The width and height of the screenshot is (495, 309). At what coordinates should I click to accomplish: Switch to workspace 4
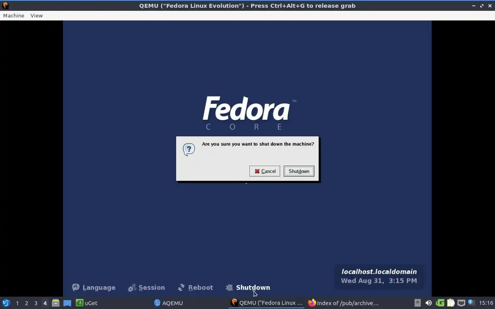[x=45, y=303]
